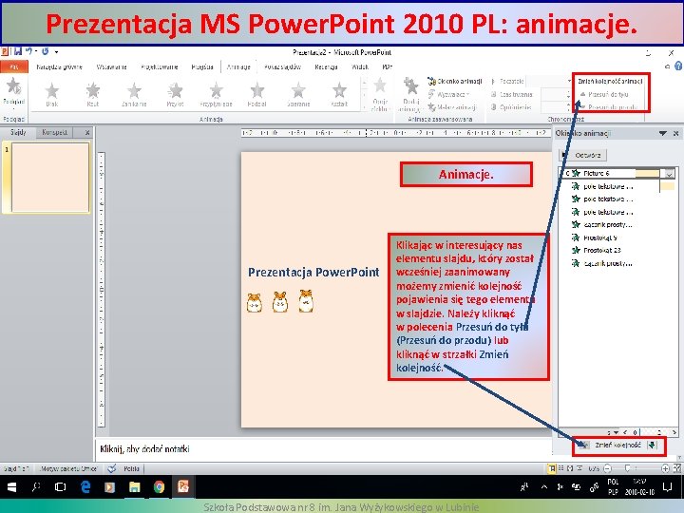Open Edge browser from taskbar
The image size is (684, 513).
pos(85,486)
